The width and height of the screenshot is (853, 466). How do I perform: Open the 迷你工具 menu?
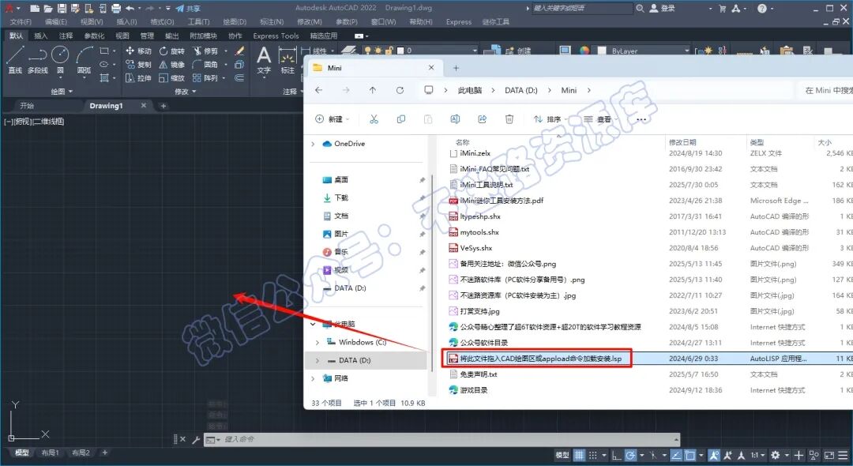pyautogui.click(x=495, y=22)
